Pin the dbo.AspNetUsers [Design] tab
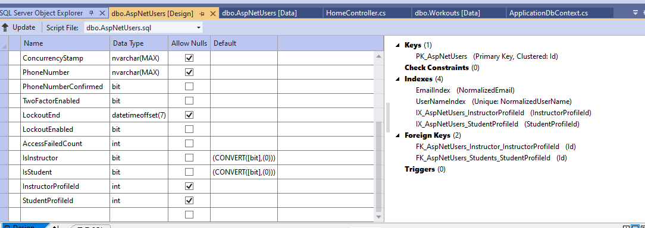 point(202,14)
